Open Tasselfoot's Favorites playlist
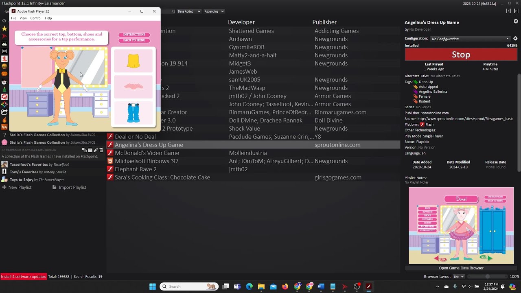521x293 pixels. coord(53,164)
